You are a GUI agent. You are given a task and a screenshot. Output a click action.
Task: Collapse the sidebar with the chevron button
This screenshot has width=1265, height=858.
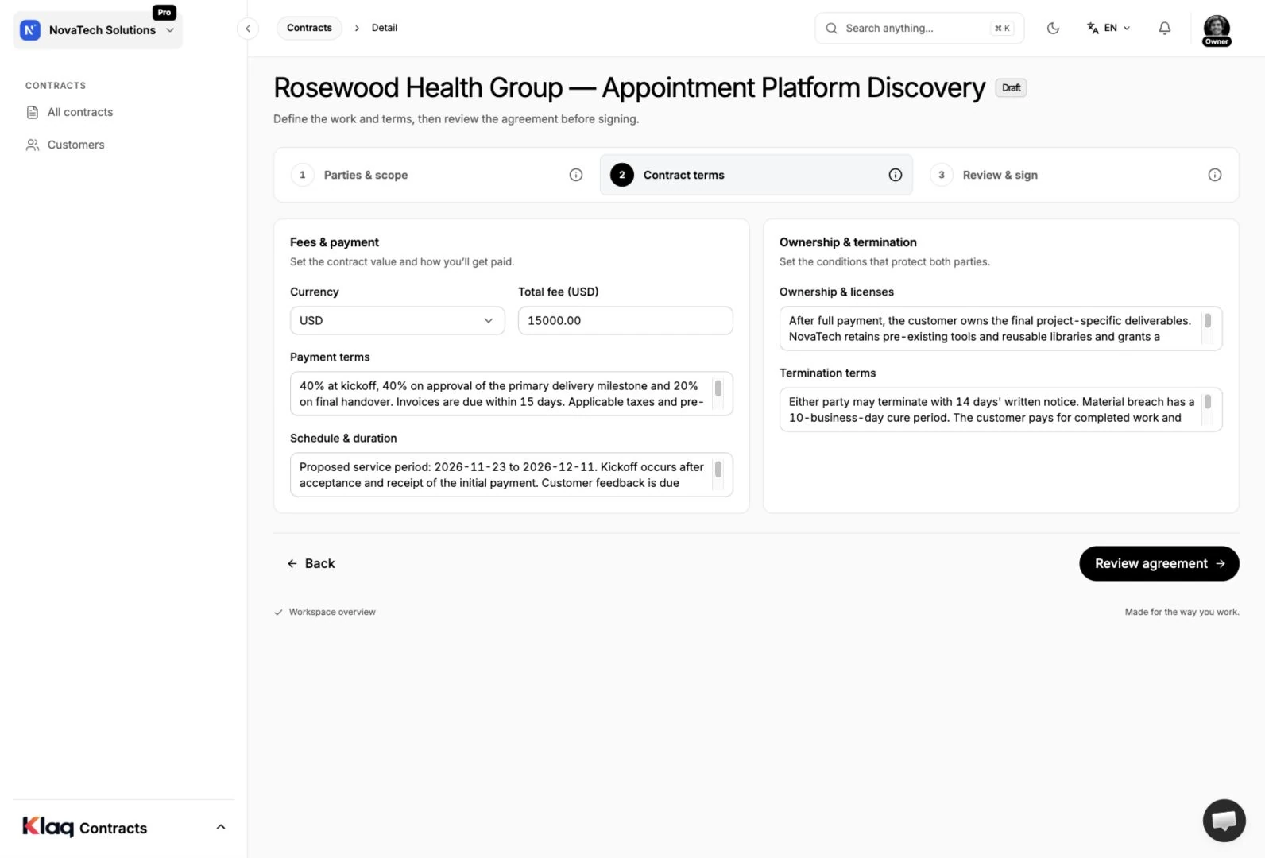pyautogui.click(x=248, y=29)
